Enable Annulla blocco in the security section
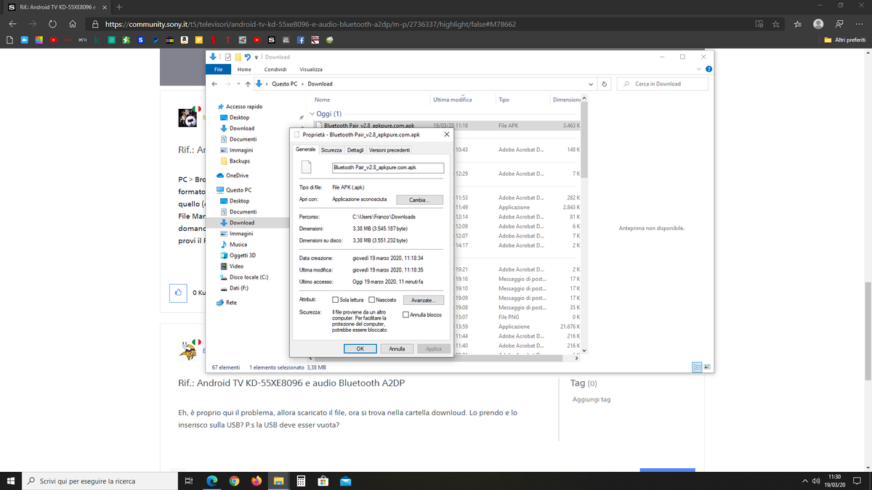 coord(405,313)
